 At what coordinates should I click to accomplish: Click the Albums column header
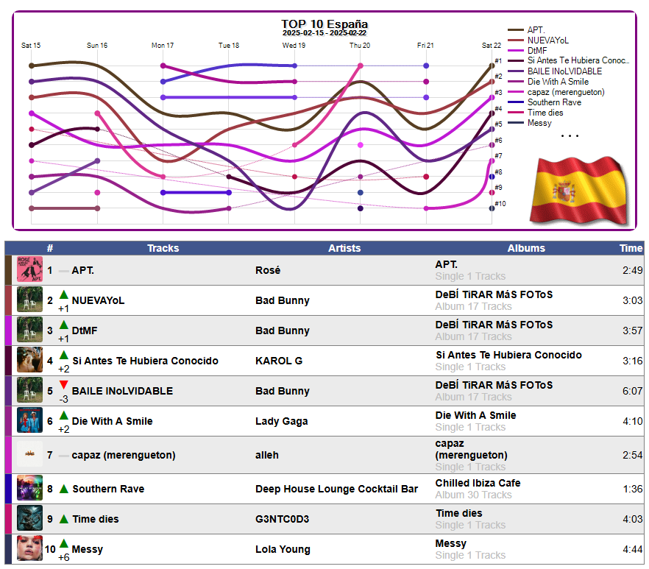pos(526,248)
